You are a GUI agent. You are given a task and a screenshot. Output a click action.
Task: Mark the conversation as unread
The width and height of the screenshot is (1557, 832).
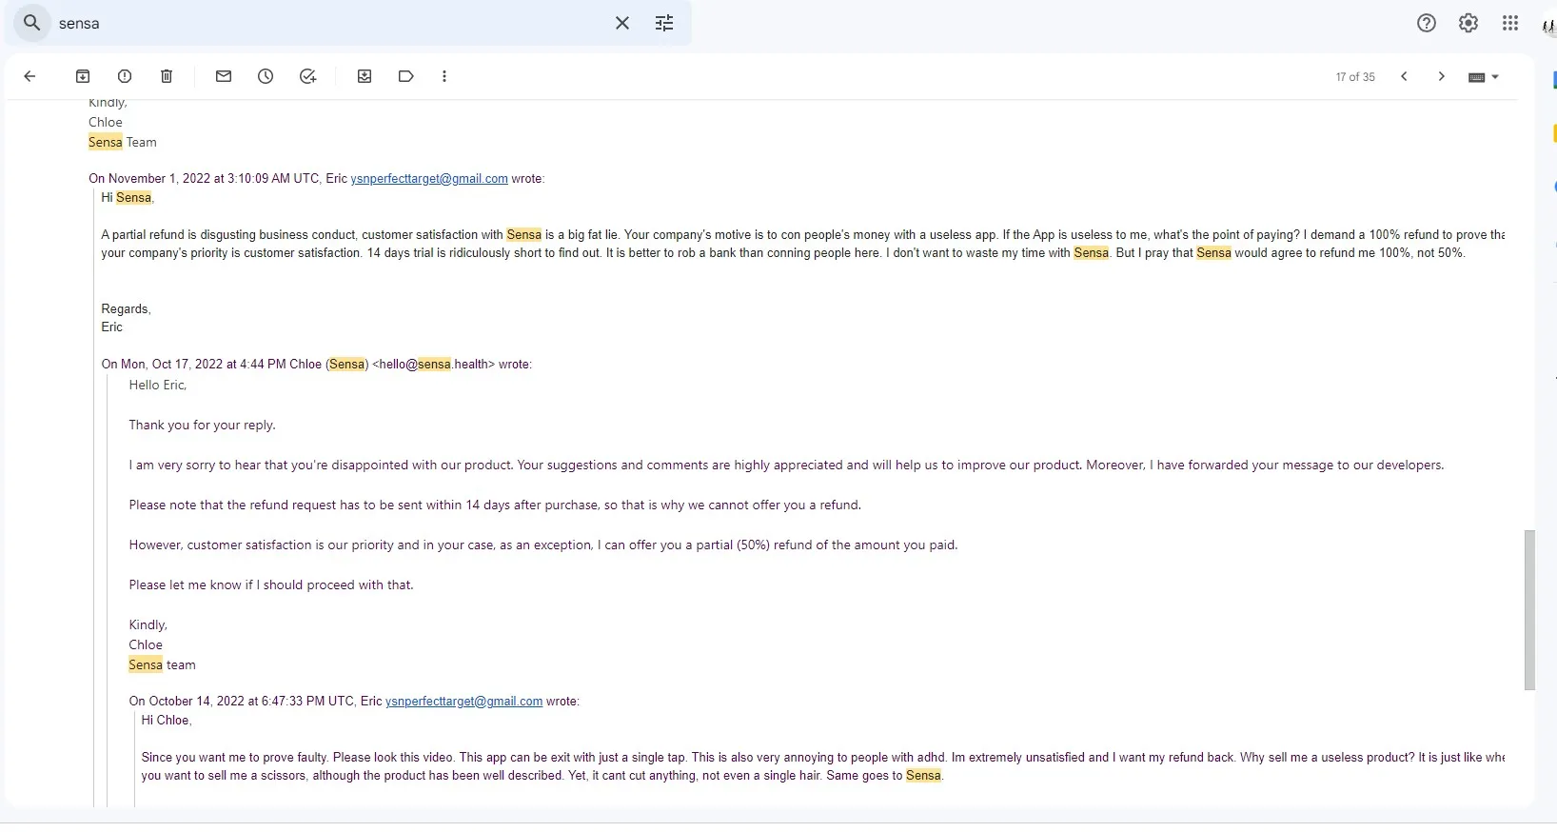(x=224, y=76)
